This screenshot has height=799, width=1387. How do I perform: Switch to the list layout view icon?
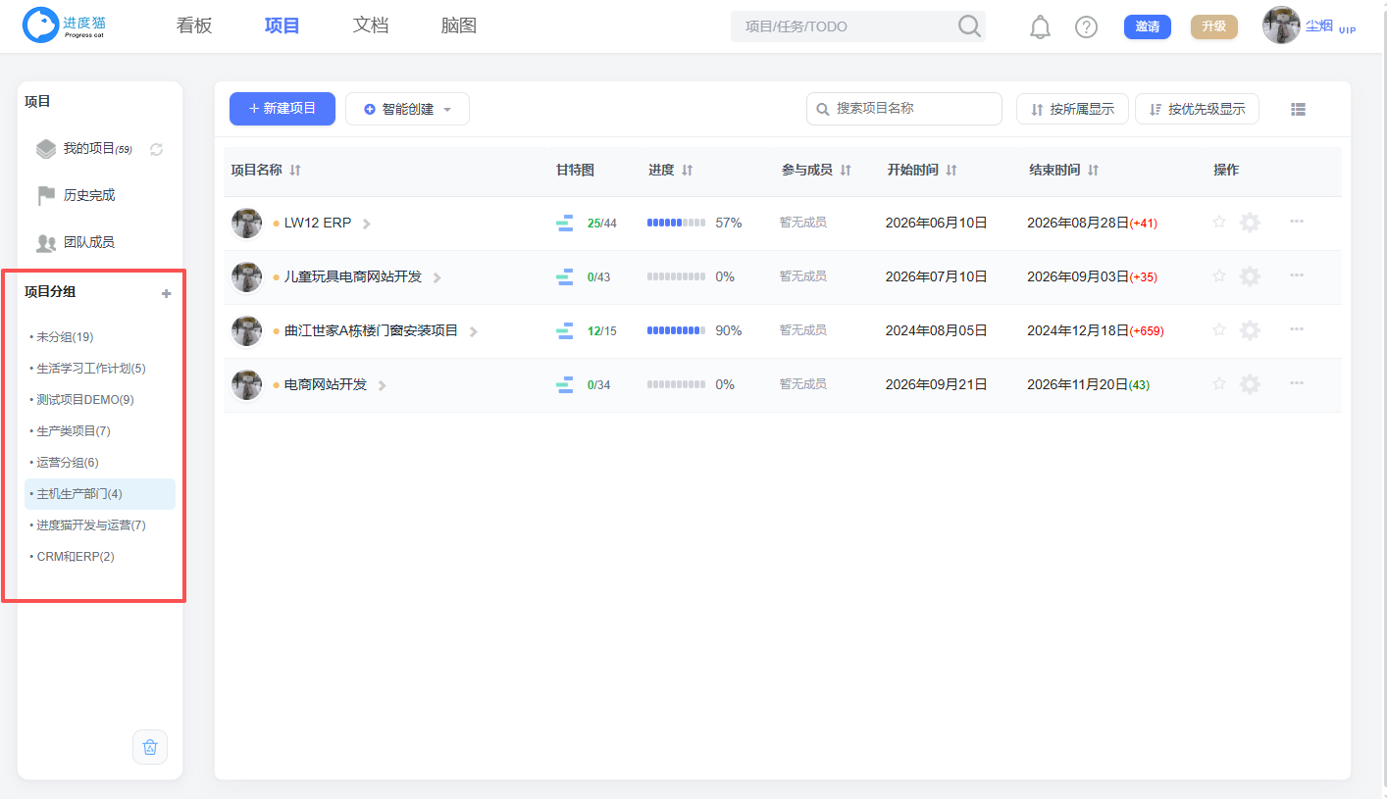coord(1298,109)
